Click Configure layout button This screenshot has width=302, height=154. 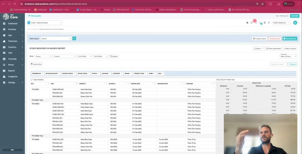coord(260,39)
